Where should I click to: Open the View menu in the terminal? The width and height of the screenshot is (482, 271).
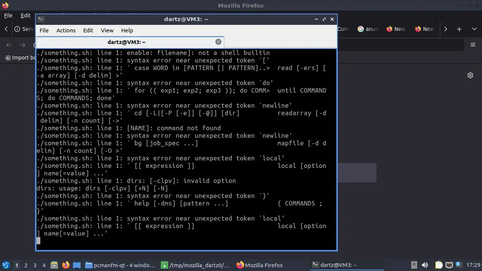click(107, 30)
